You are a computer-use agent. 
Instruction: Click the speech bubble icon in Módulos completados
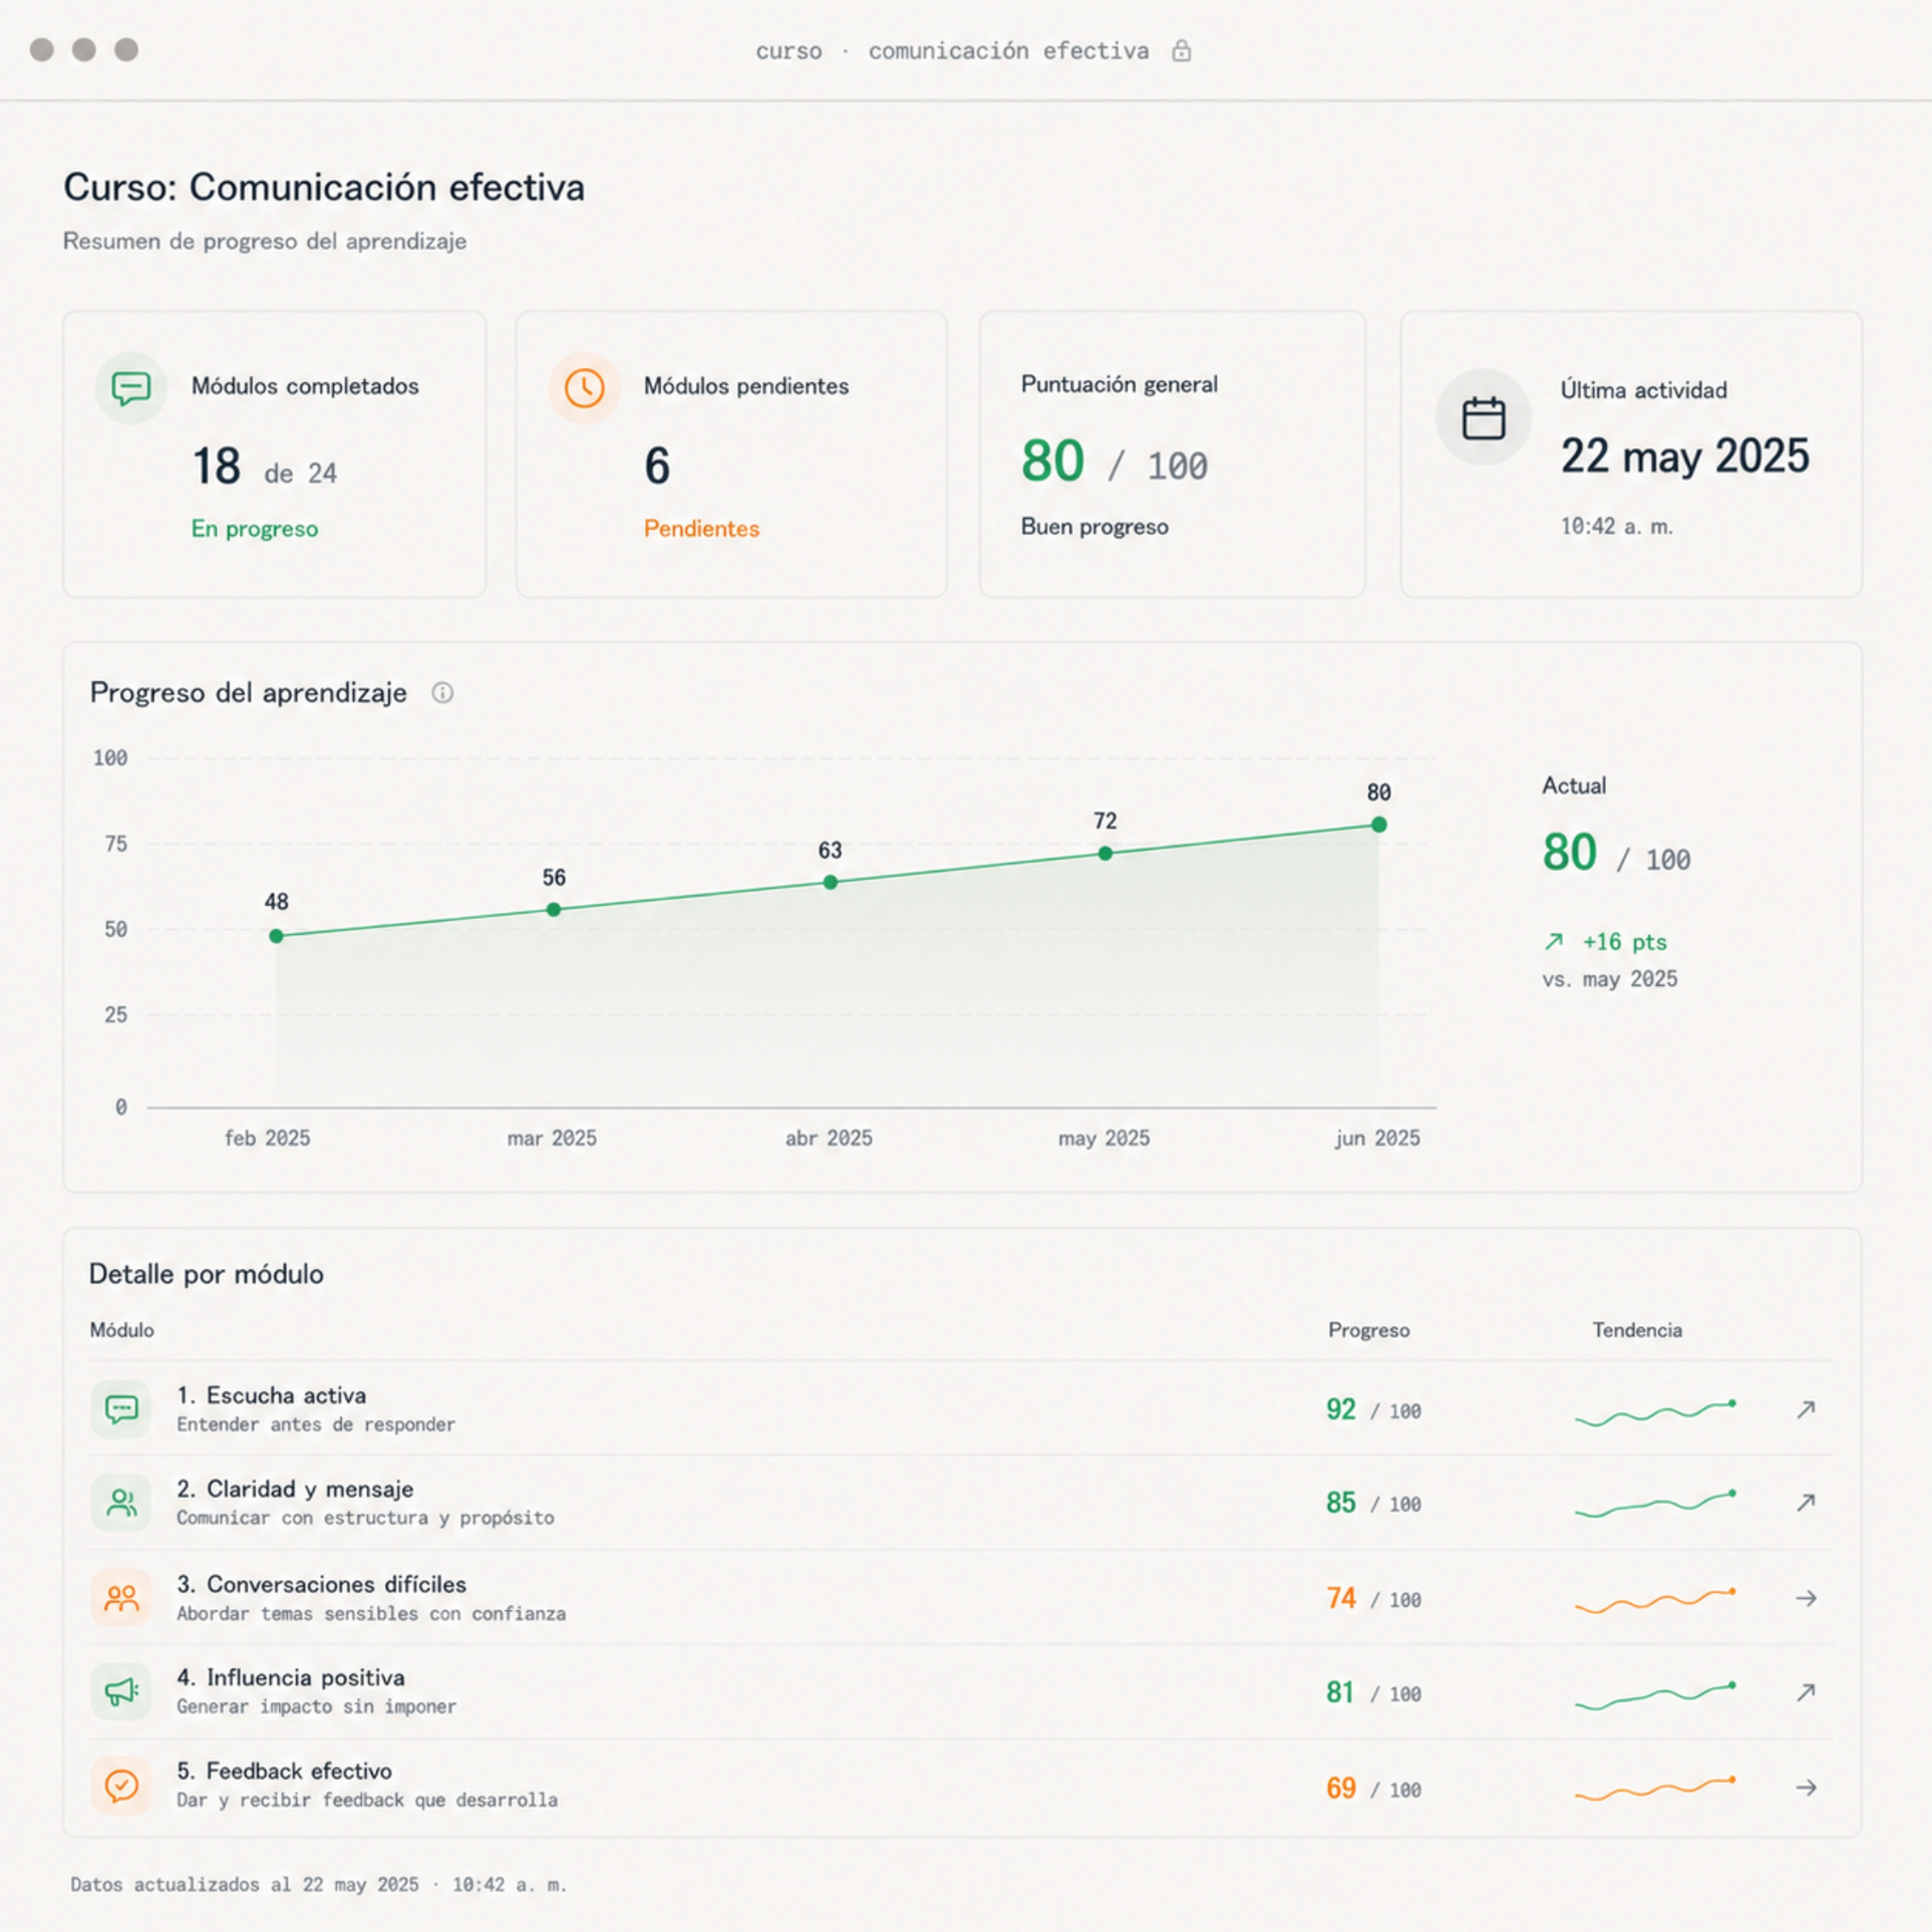click(x=131, y=388)
